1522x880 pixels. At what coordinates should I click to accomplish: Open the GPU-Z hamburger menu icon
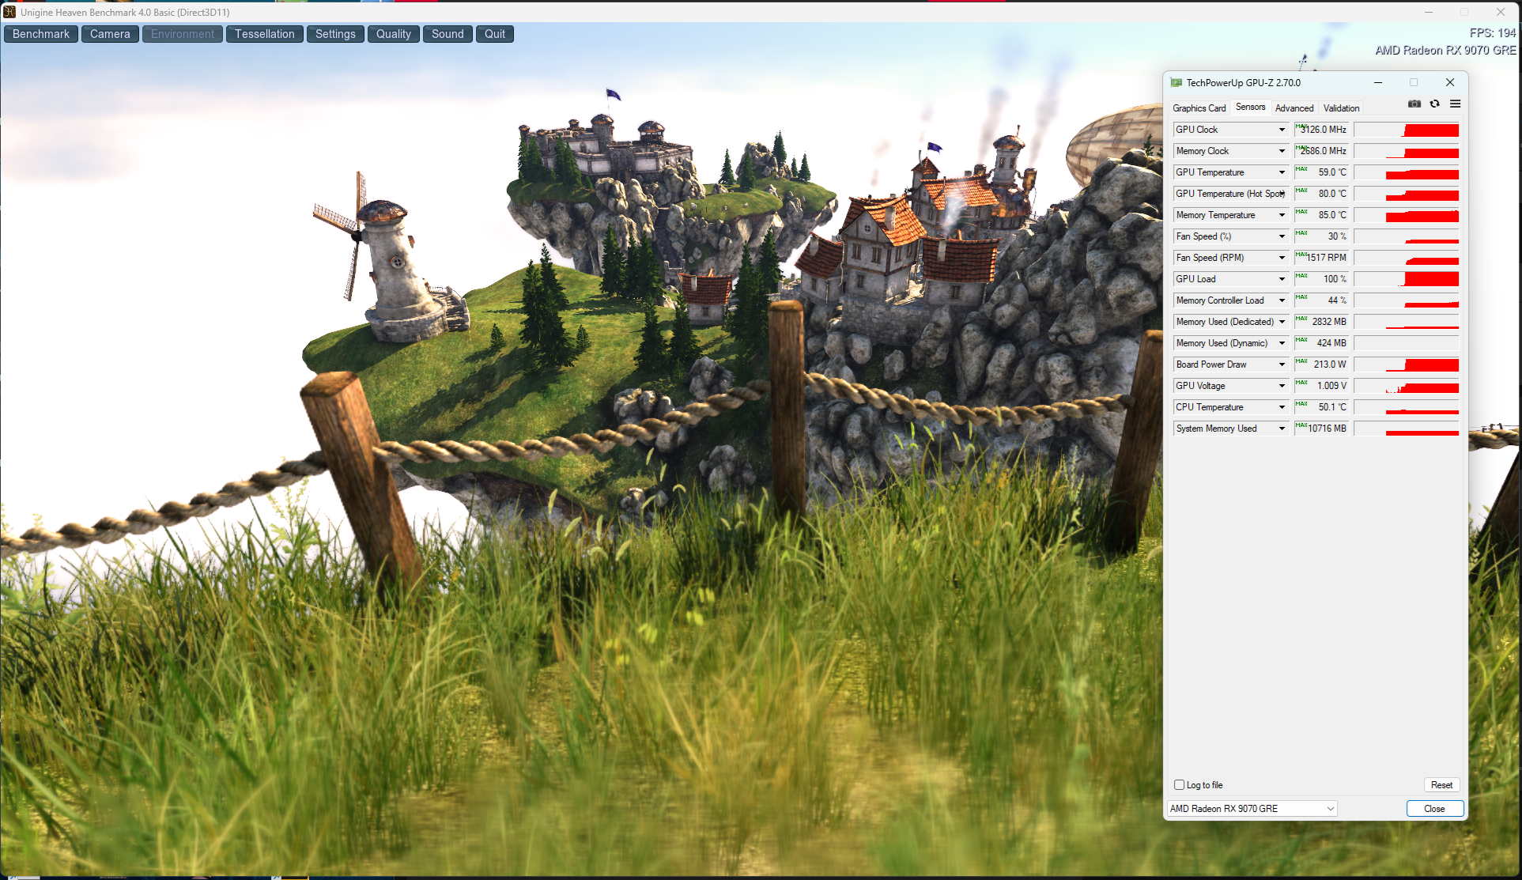click(x=1455, y=104)
